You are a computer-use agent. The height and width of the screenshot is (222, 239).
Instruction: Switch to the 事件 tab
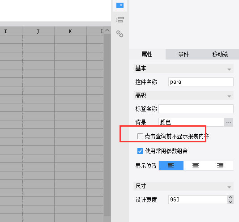point(184,54)
